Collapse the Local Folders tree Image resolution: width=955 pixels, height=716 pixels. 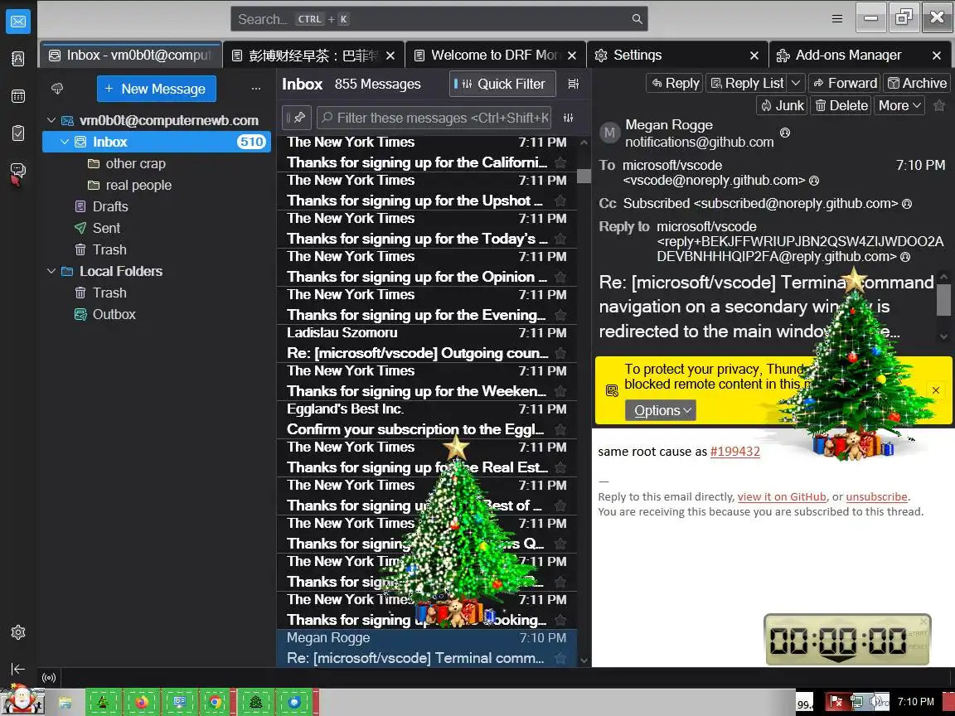(x=51, y=272)
